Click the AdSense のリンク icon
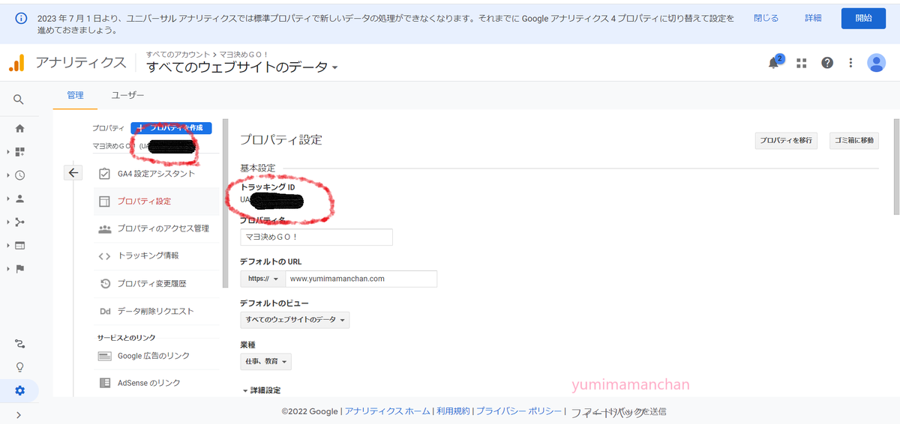The image size is (900, 424). click(105, 383)
